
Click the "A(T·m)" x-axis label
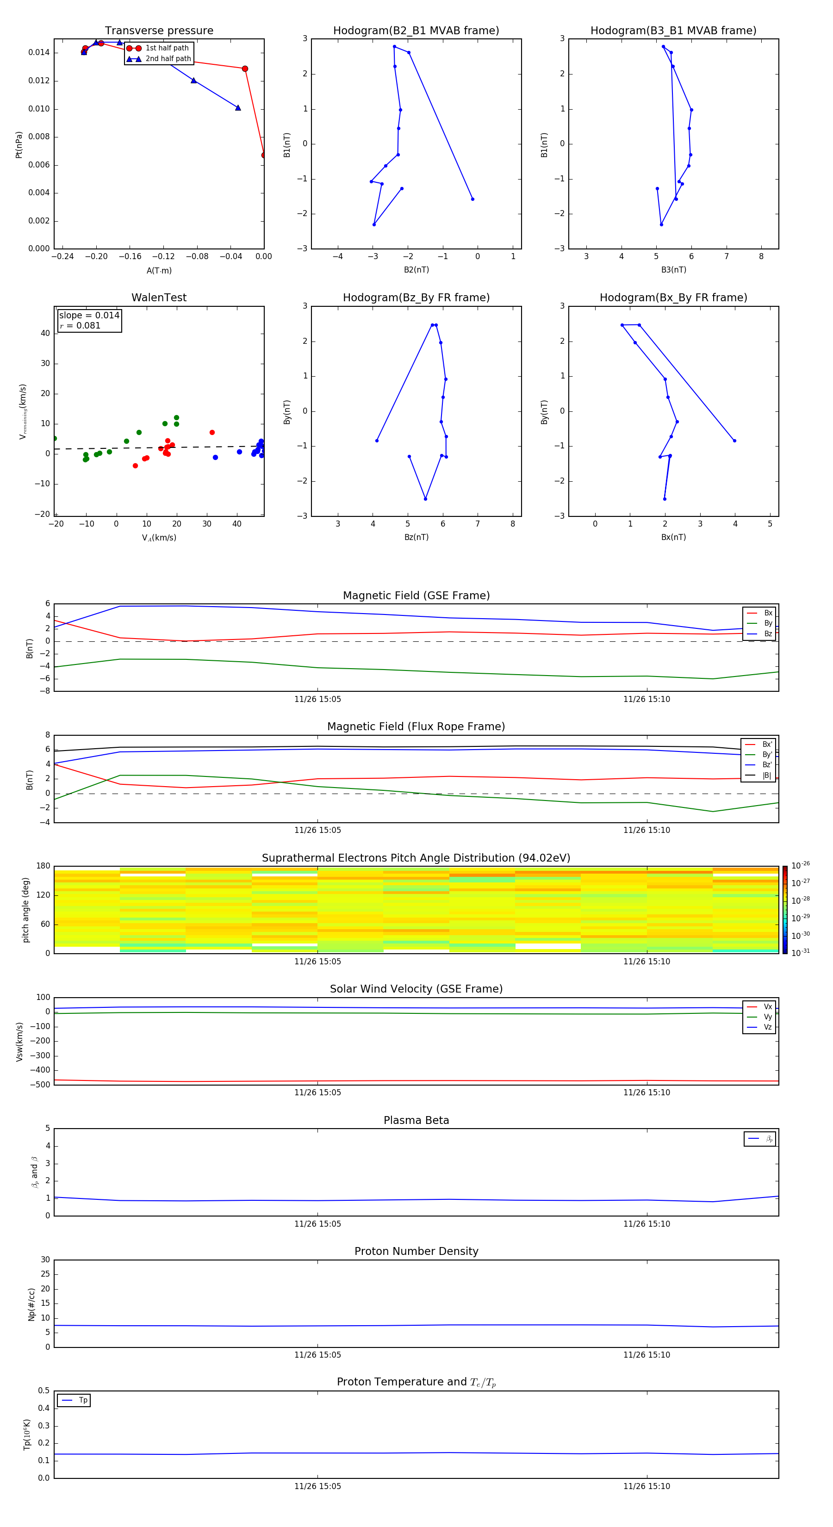(x=159, y=271)
